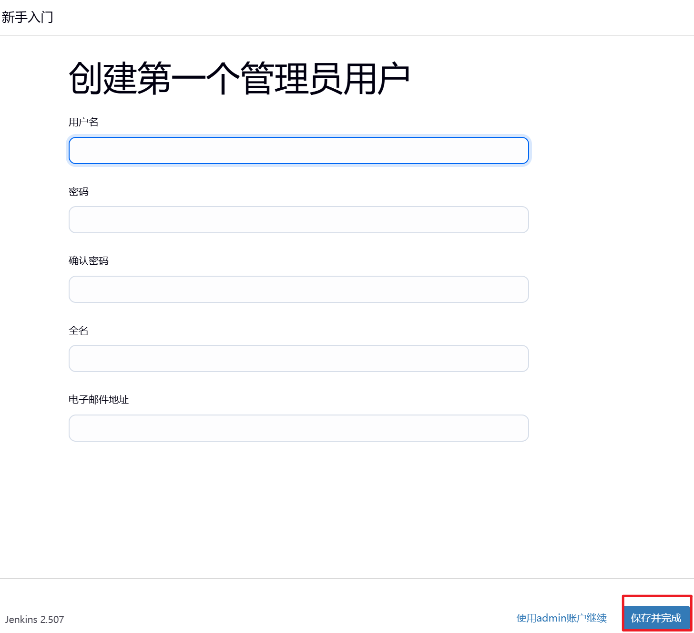
Task: Focus the 密码 password input box
Action: (x=298, y=220)
